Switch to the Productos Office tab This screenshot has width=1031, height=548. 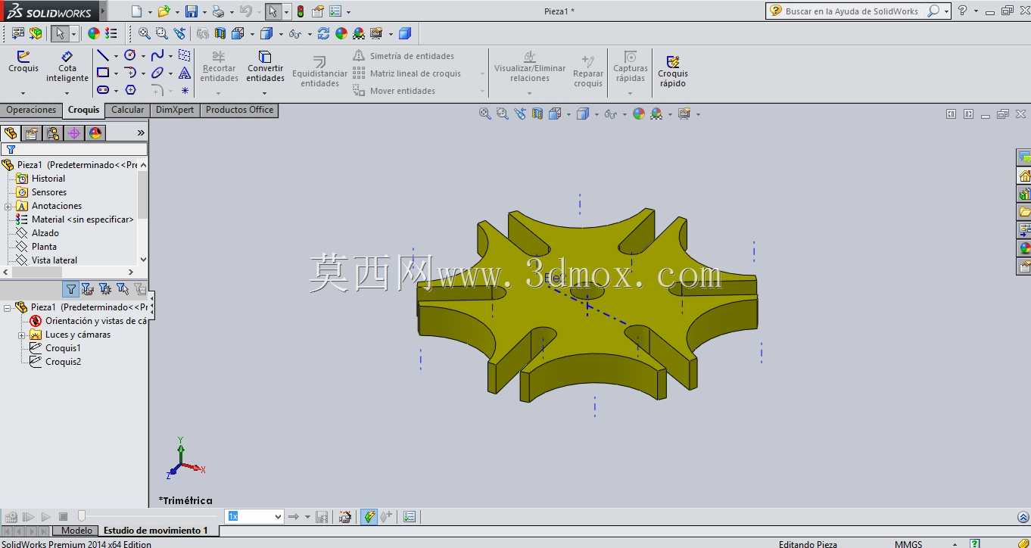click(x=239, y=110)
